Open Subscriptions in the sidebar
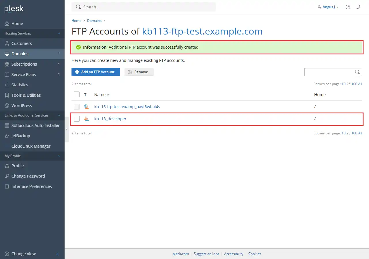 [32, 64]
